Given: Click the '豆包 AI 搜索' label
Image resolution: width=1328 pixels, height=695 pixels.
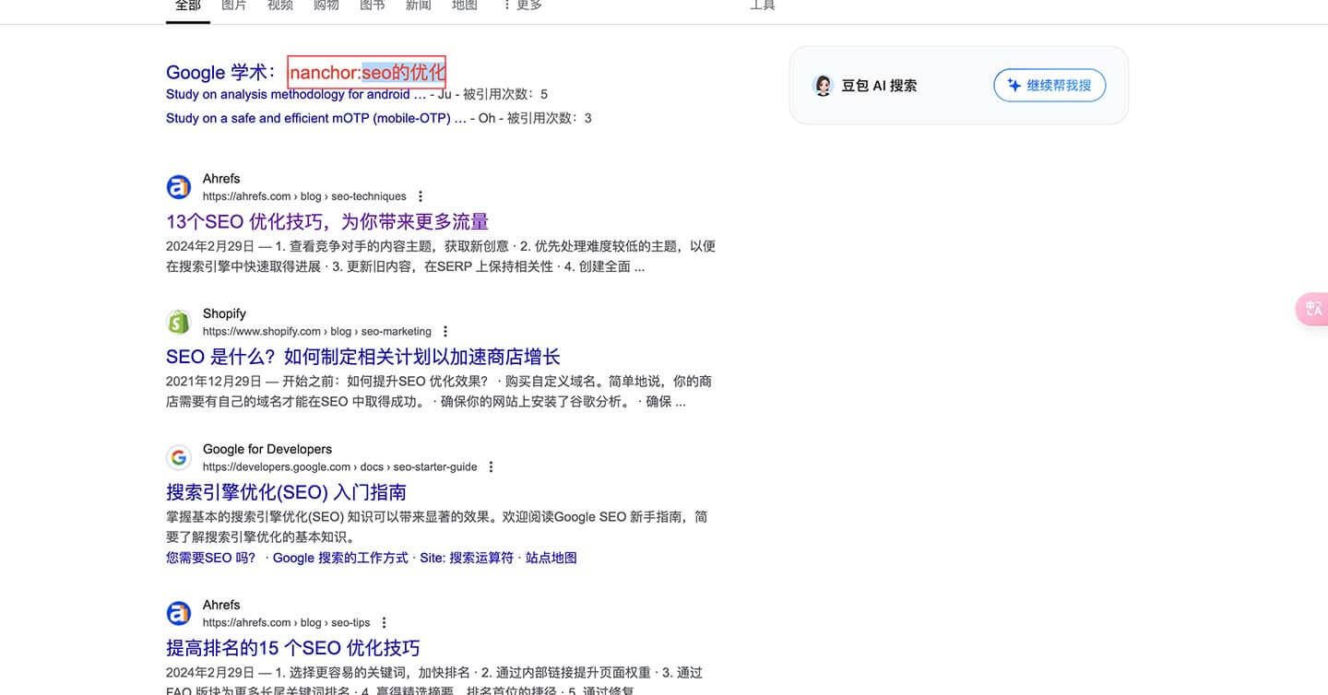Looking at the screenshot, I should pyautogui.click(x=879, y=86).
